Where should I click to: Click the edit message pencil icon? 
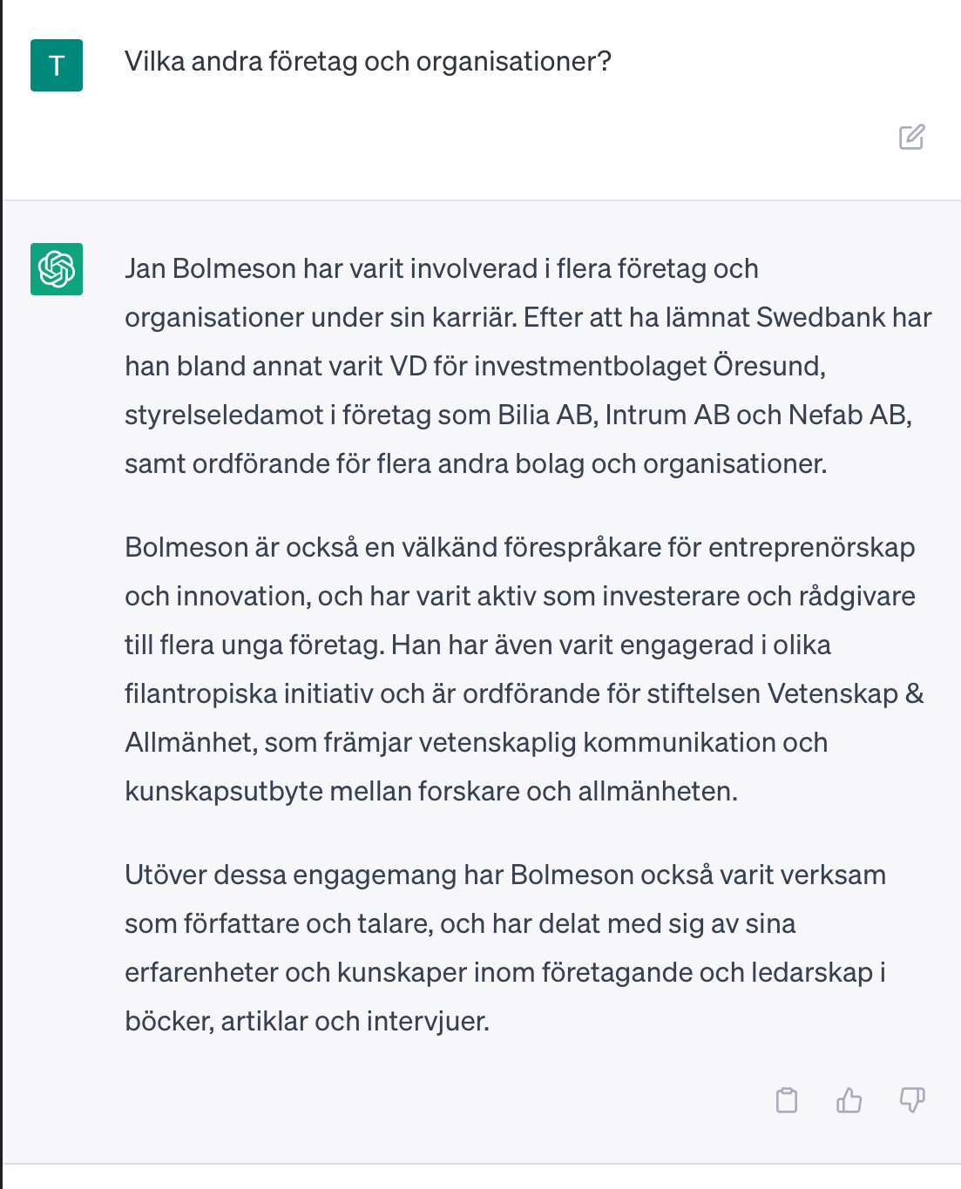[x=911, y=137]
